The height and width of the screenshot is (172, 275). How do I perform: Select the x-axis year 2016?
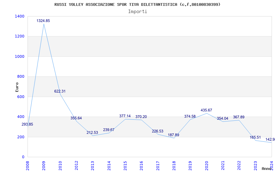142,165
